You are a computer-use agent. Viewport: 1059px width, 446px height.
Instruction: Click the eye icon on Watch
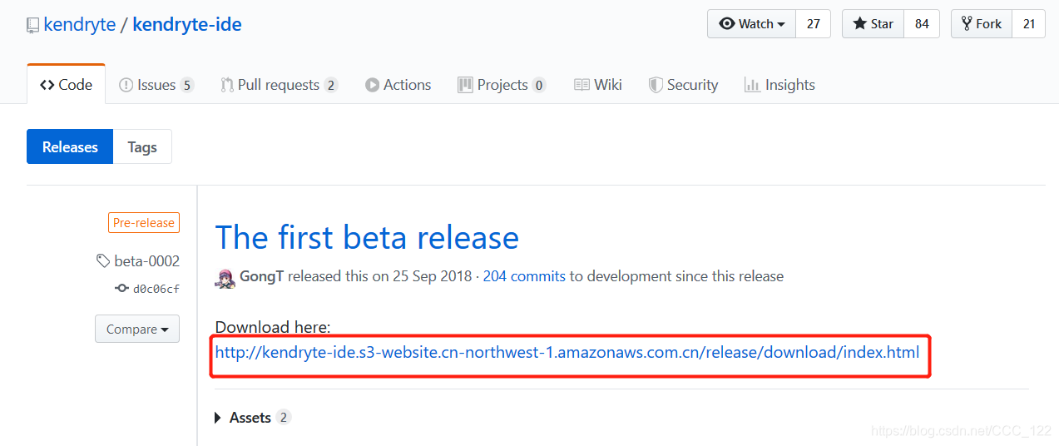click(x=727, y=24)
